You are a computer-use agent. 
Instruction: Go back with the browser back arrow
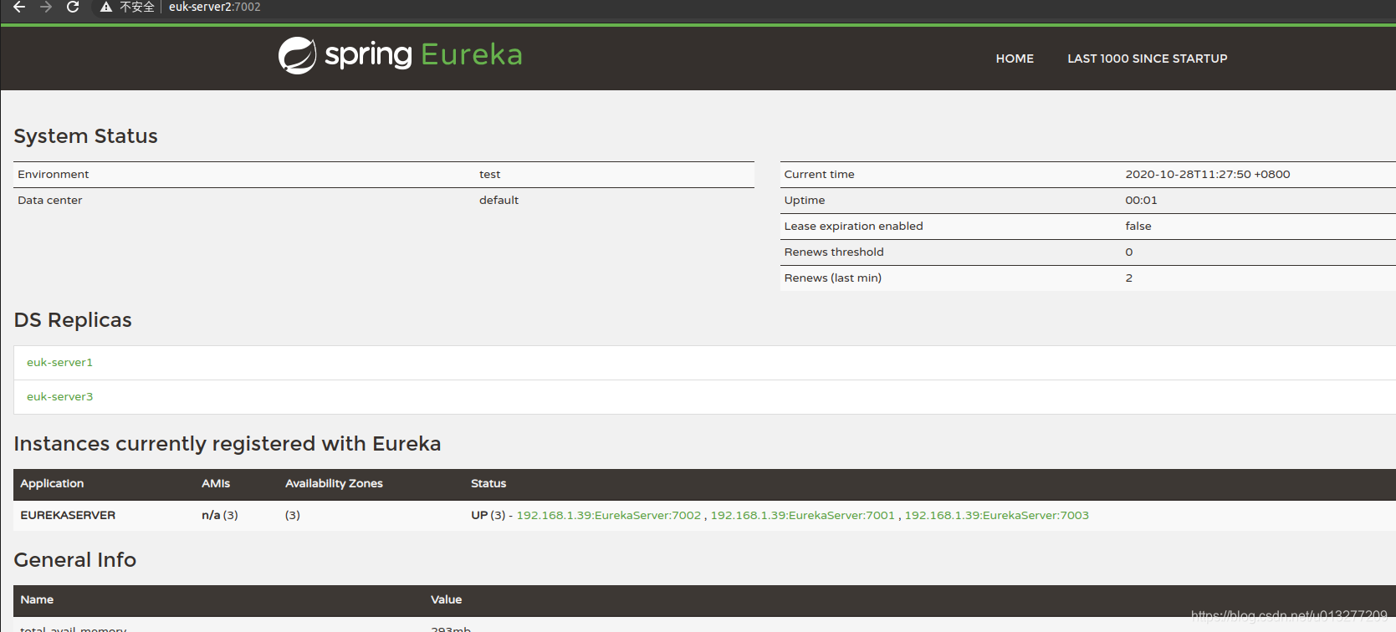click(x=18, y=7)
